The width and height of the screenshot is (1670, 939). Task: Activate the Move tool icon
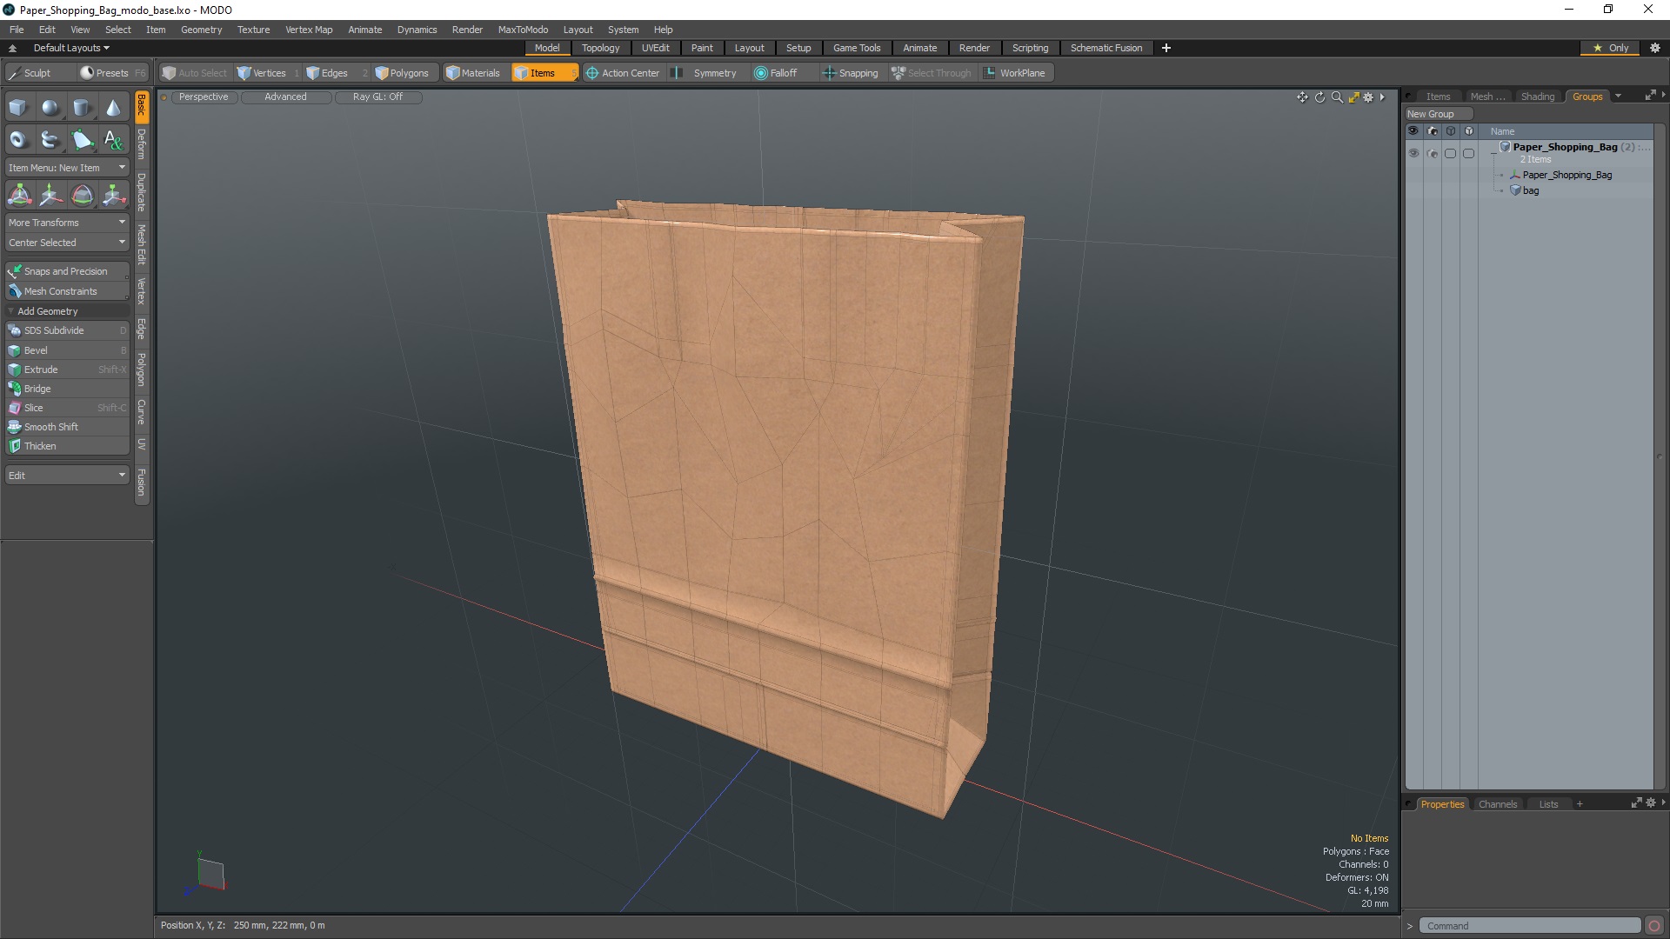tap(50, 196)
